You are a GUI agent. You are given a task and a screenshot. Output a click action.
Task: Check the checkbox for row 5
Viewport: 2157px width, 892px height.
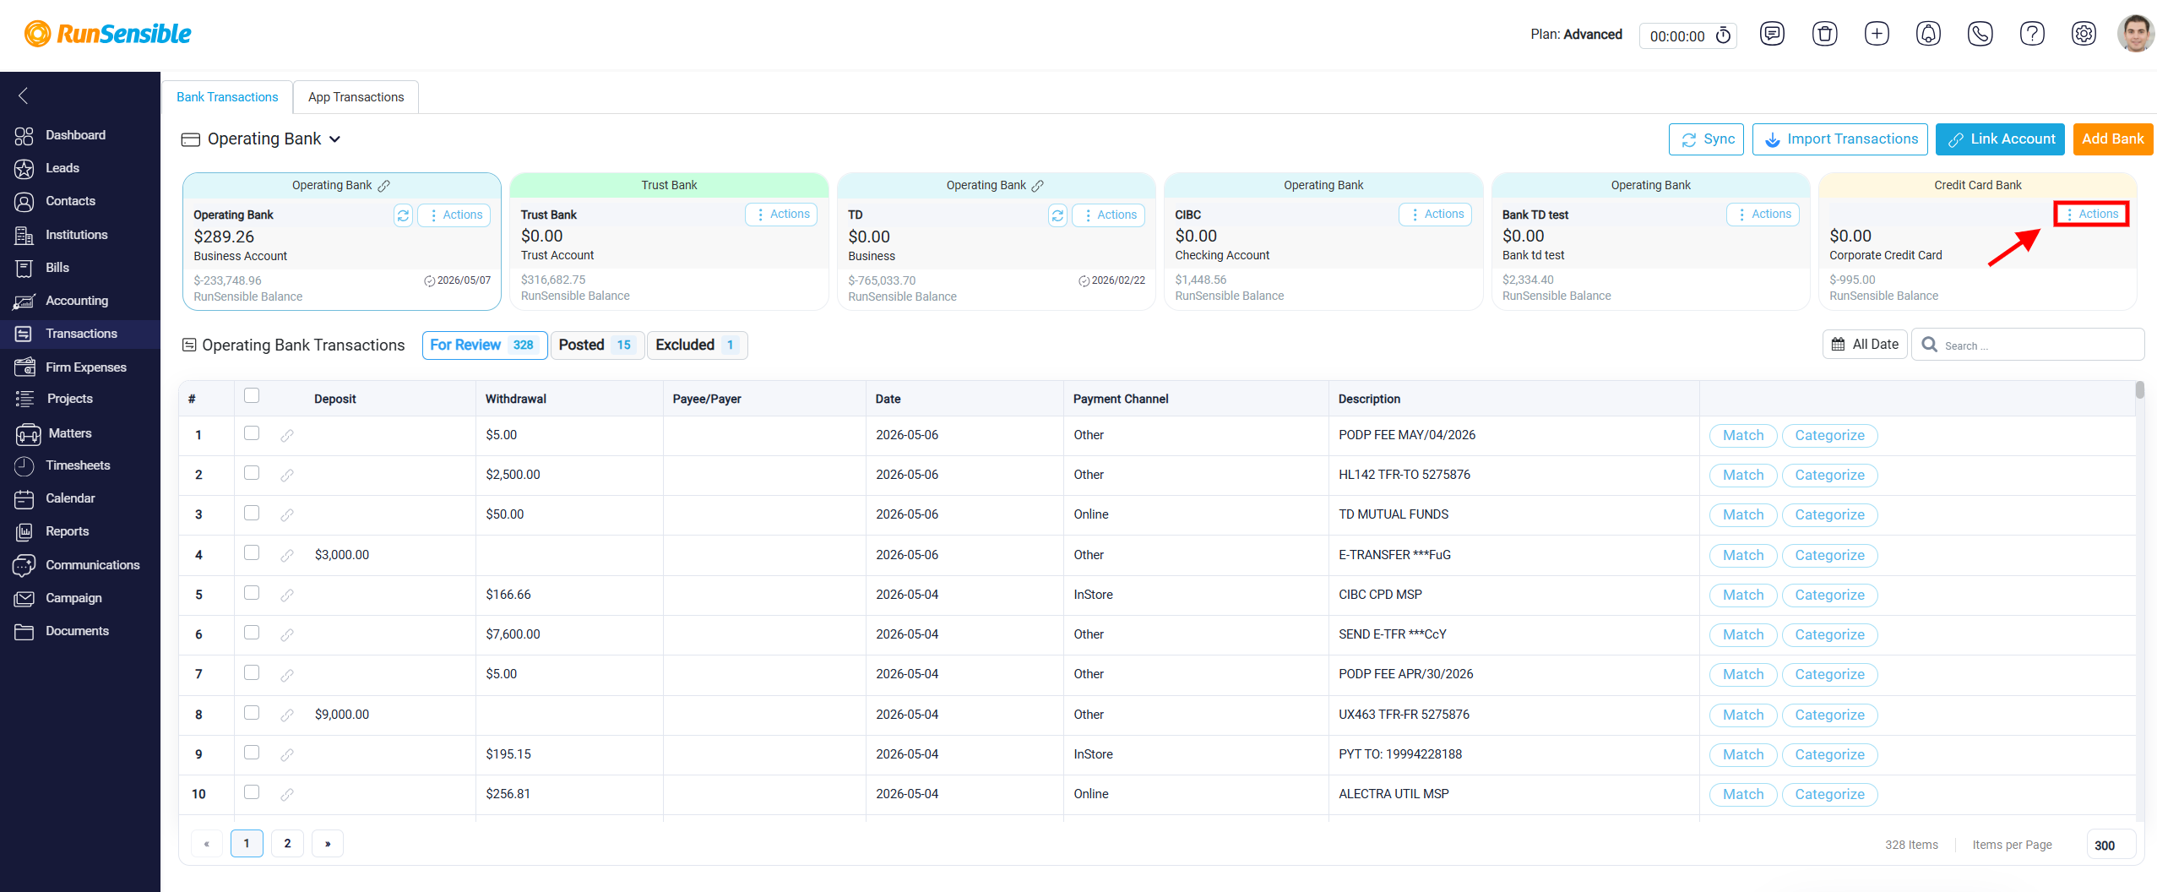252,593
